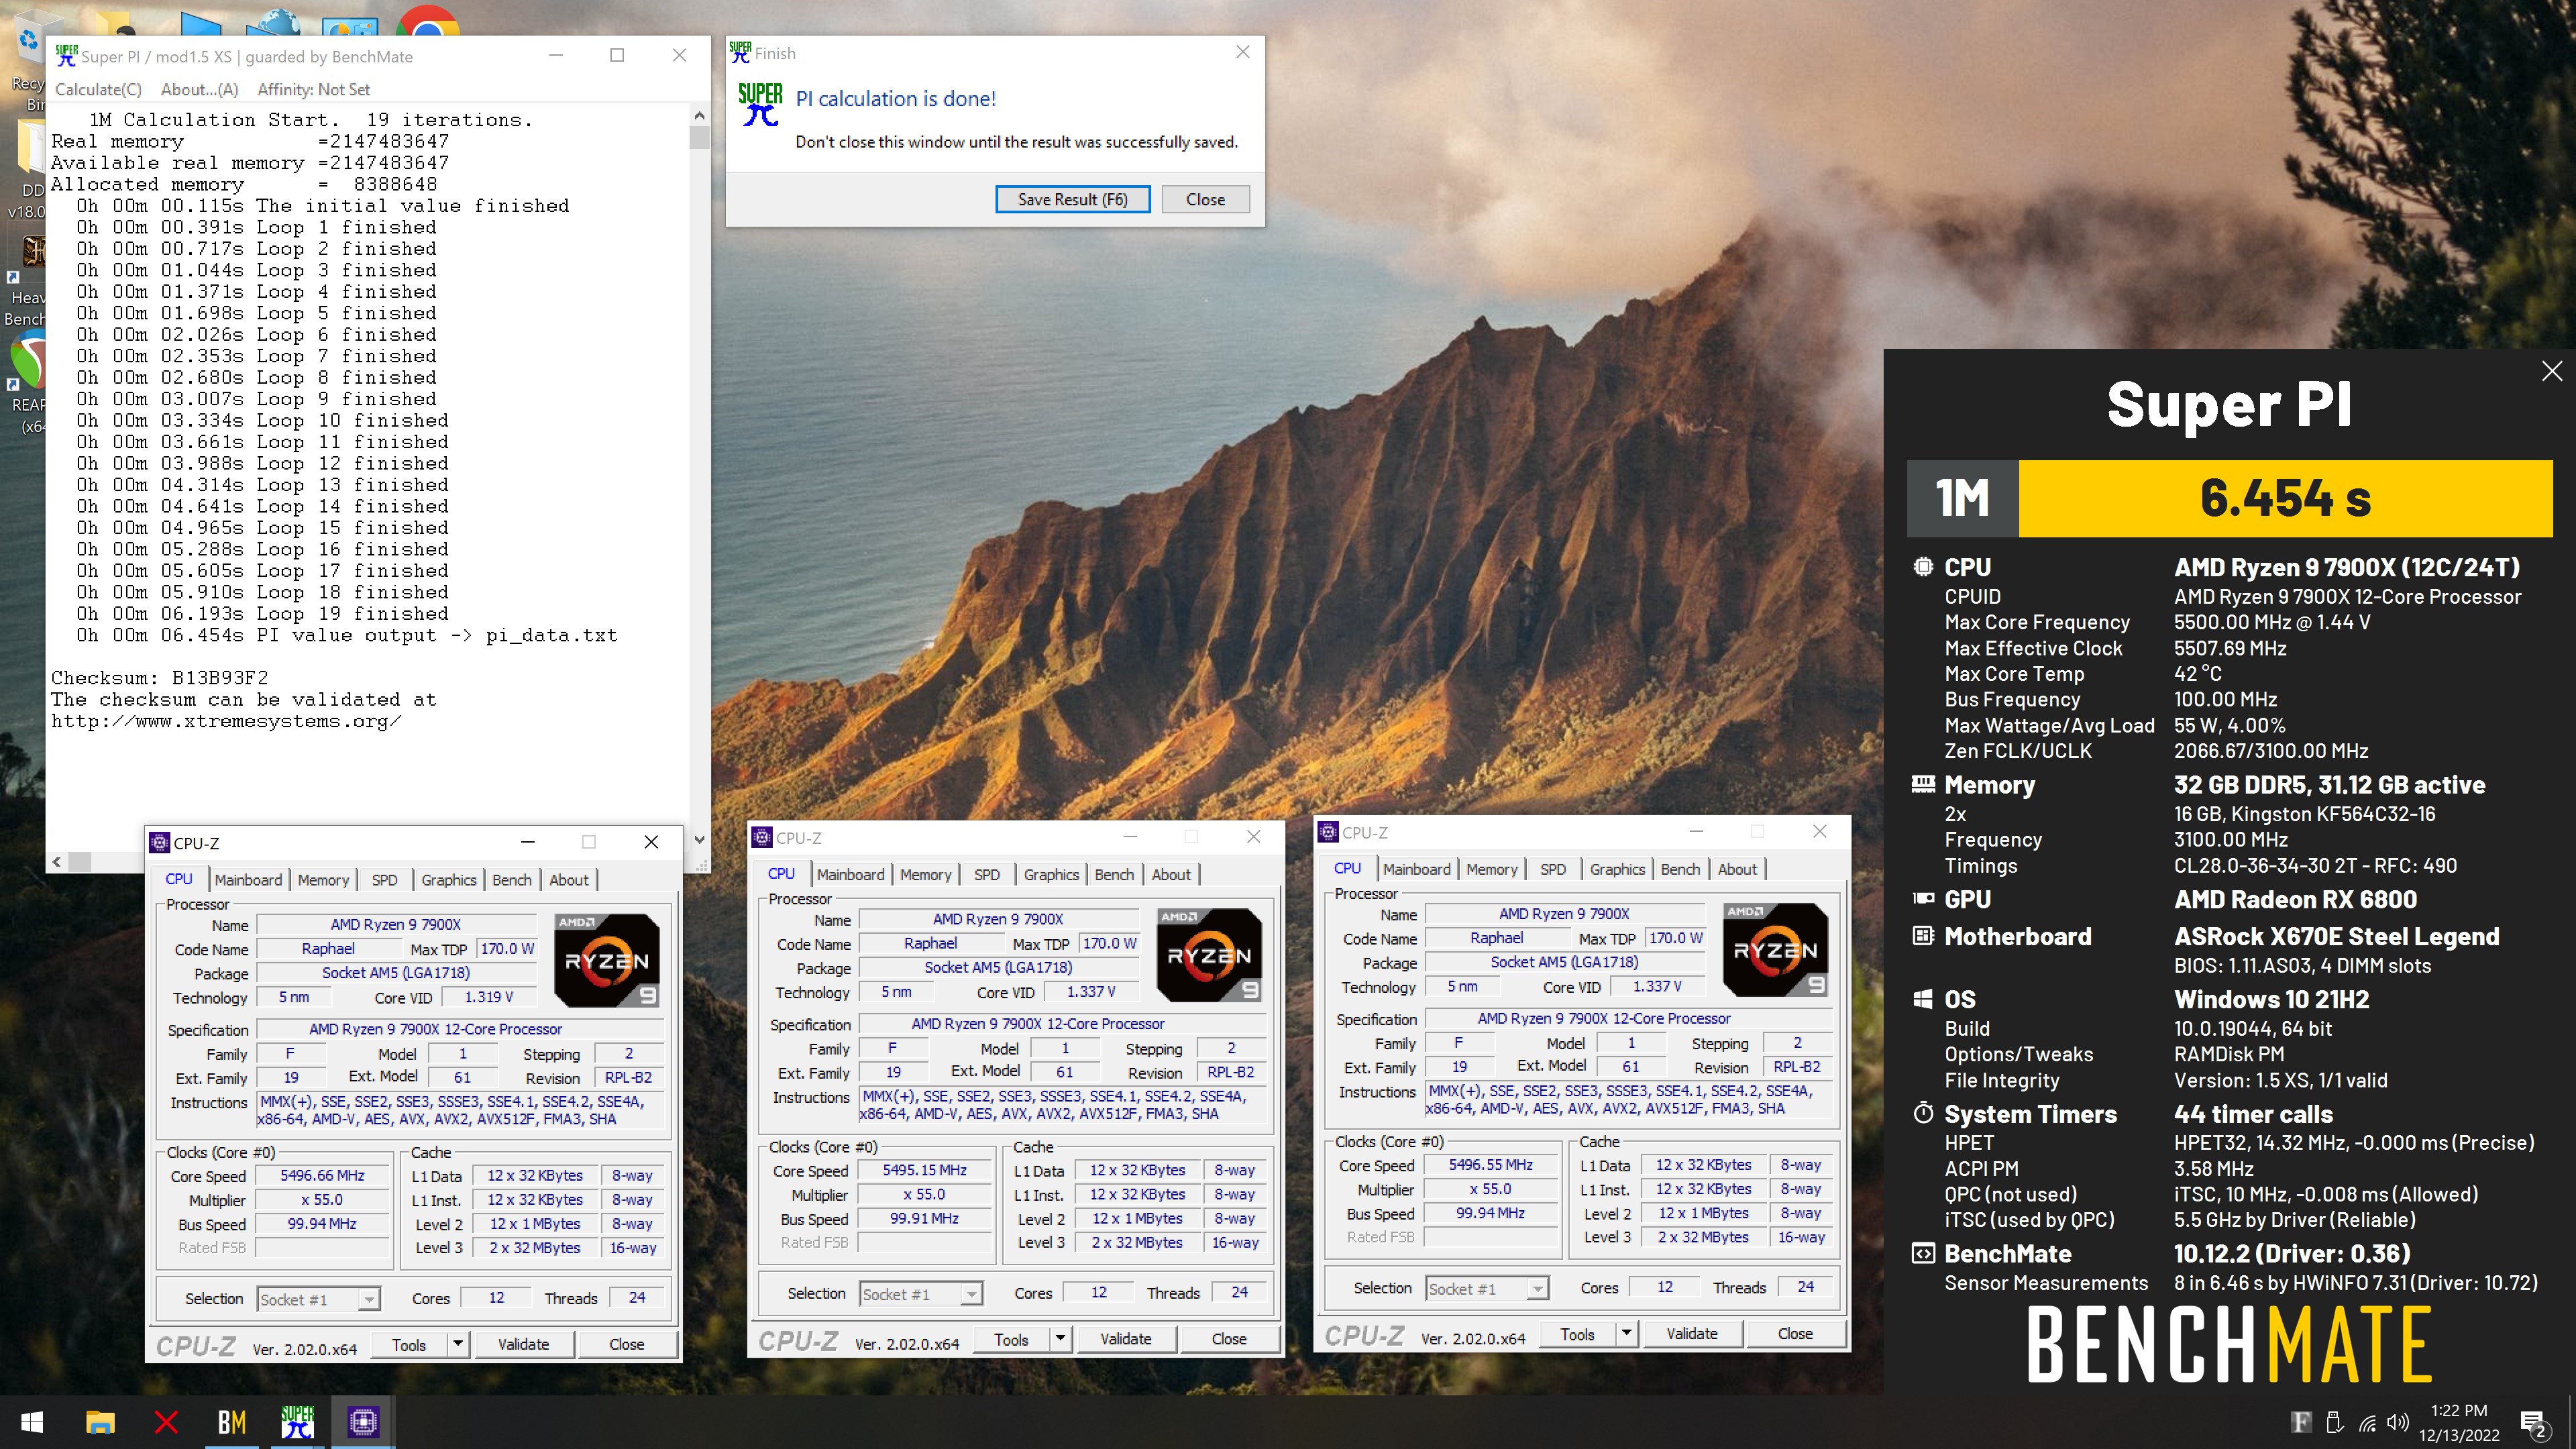The height and width of the screenshot is (1449, 2576).
Task: Open Socket #1 selection in rightmost CPU-Z
Action: pos(1487,1289)
